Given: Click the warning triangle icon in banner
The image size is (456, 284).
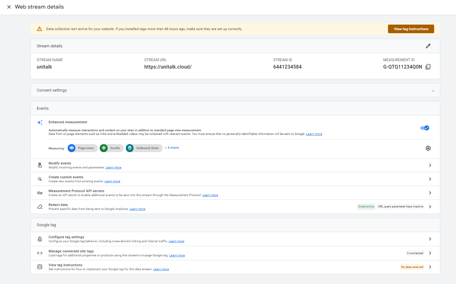Looking at the screenshot, I should pos(39,29).
